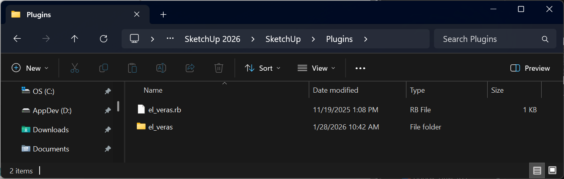
Task: Click the Delete trash icon
Action: (218, 68)
